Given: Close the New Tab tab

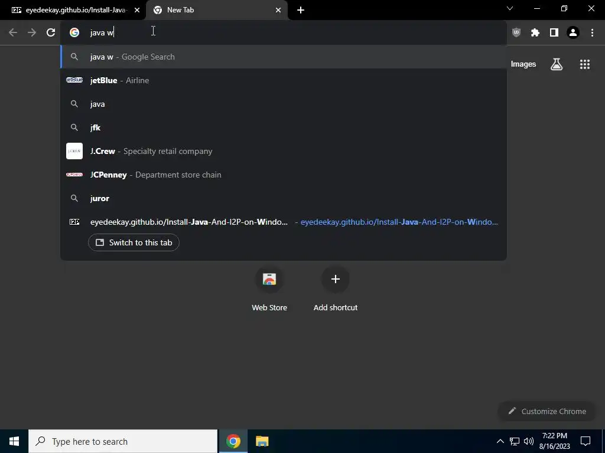Looking at the screenshot, I should pyautogui.click(x=278, y=10).
